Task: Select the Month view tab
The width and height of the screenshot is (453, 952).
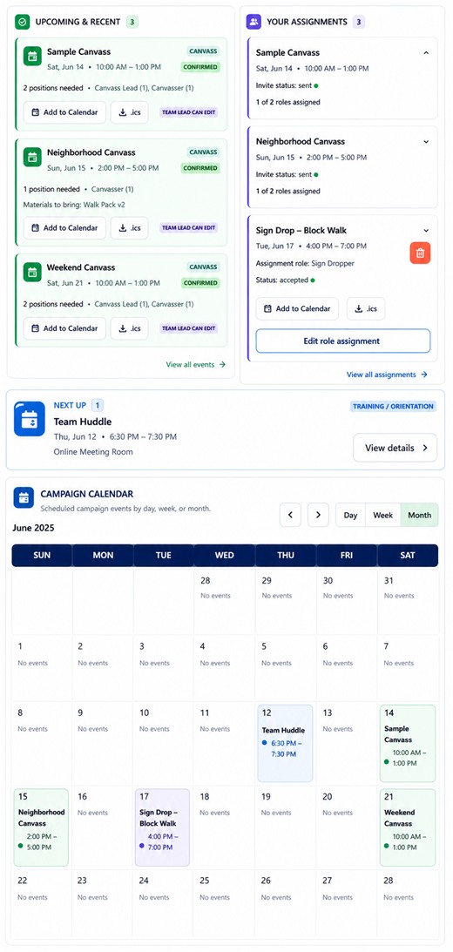Action: click(420, 515)
